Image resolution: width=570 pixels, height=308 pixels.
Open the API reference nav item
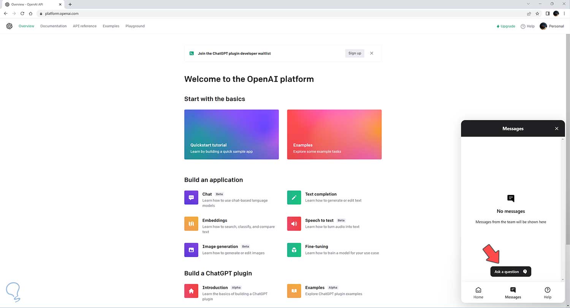coord(85,26)
